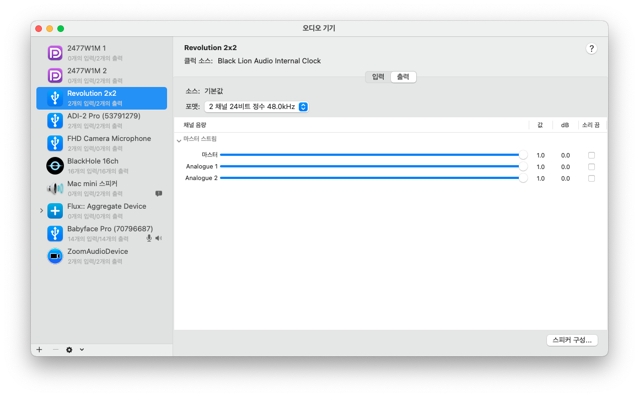This screenshot has width=639, height=397.
Task: Select BlackHole 16ch in the list
Action: (x=102, y=166)
